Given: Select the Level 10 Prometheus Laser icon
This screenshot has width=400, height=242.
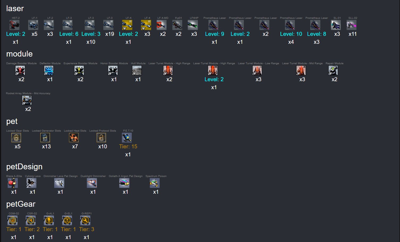Looking at the screenshot, I should coord(290,25).
